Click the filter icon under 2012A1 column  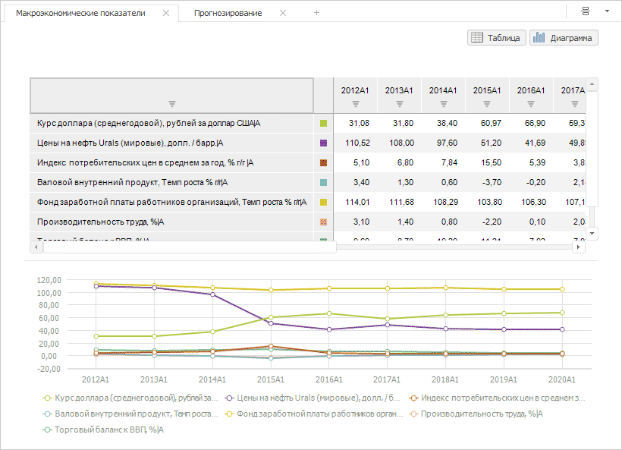click(x=355, y=104)
